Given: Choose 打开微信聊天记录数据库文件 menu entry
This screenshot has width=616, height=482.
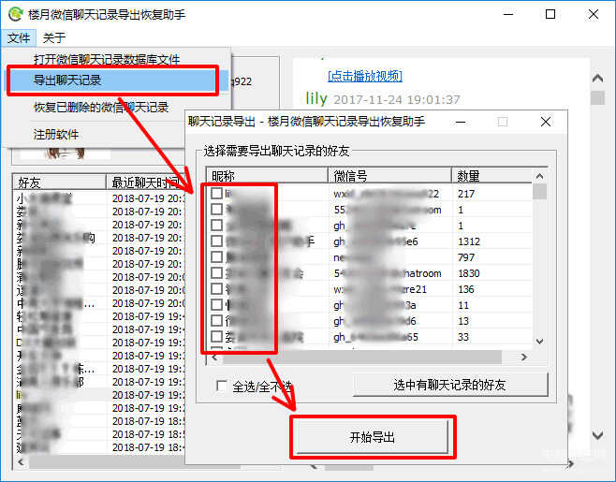Looking at the screenshot, I should coord(107,59).
